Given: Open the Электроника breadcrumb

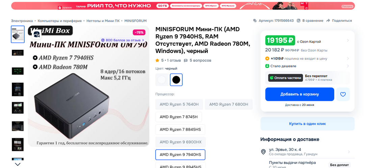Looking at the screenshot, I should pos(22,20).
